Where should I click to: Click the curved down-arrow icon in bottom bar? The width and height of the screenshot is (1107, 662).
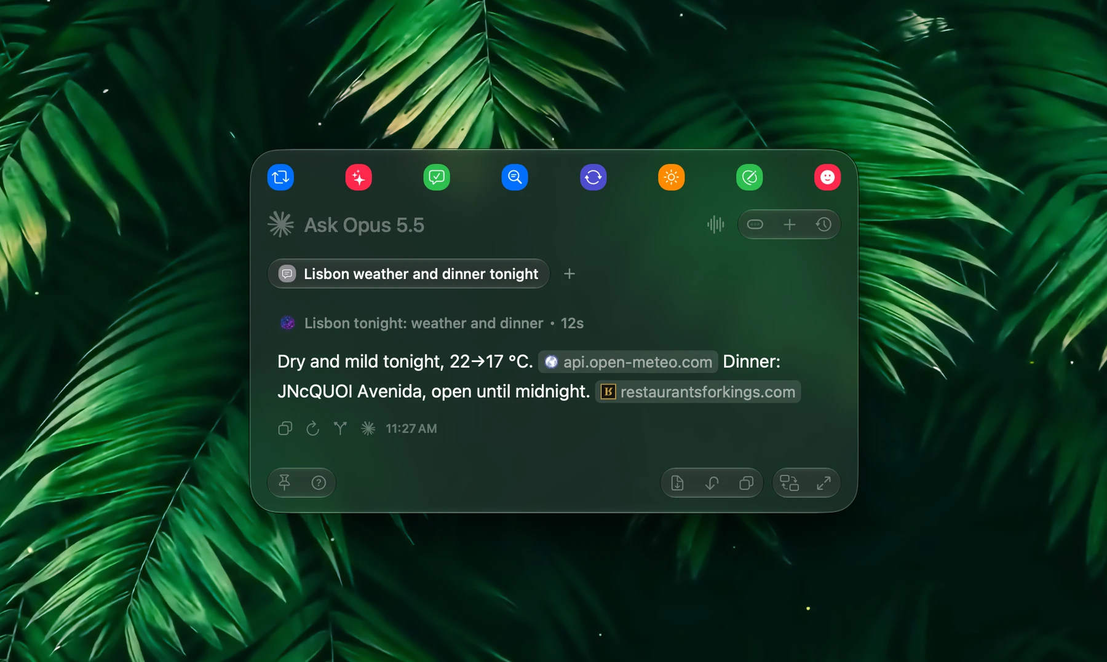click(x=712, y=483)
